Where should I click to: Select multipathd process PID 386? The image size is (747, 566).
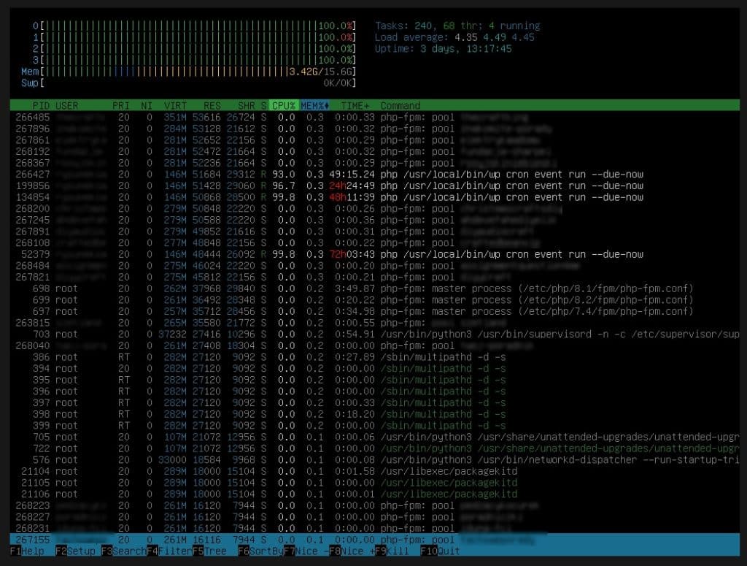click(x=374, y=357)
